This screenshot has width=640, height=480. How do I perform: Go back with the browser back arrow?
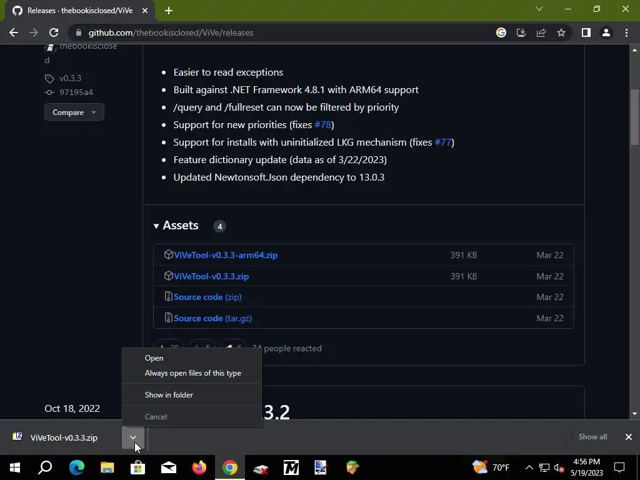(14, 32)
